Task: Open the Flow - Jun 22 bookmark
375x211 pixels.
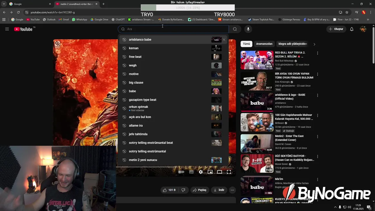Action: pyautogui.click(x=346, y=20)
